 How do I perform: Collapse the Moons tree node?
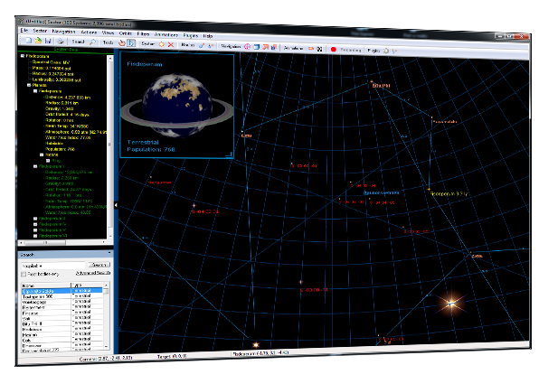pos(42,155)
